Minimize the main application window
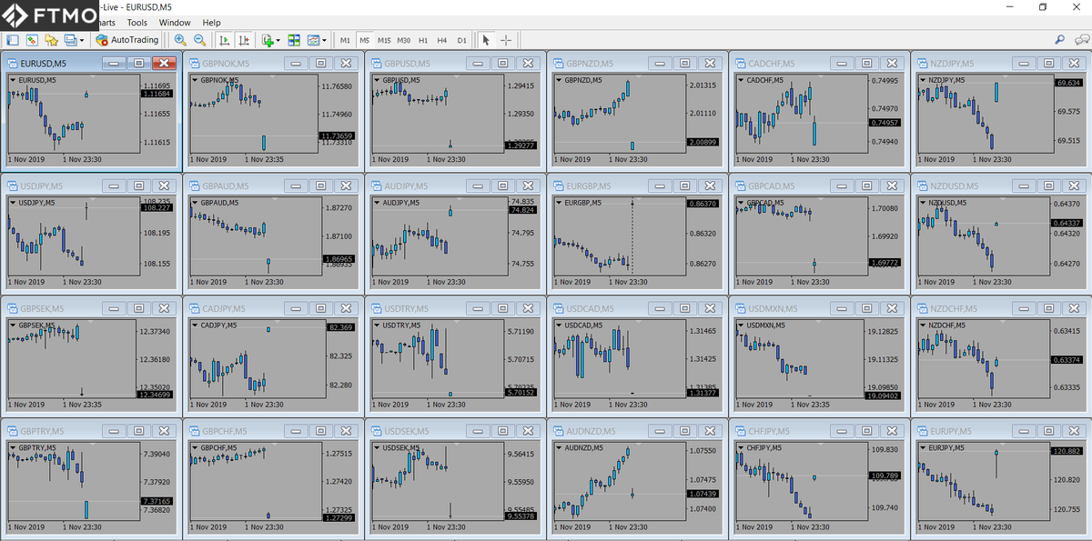 click(1011, 7)
